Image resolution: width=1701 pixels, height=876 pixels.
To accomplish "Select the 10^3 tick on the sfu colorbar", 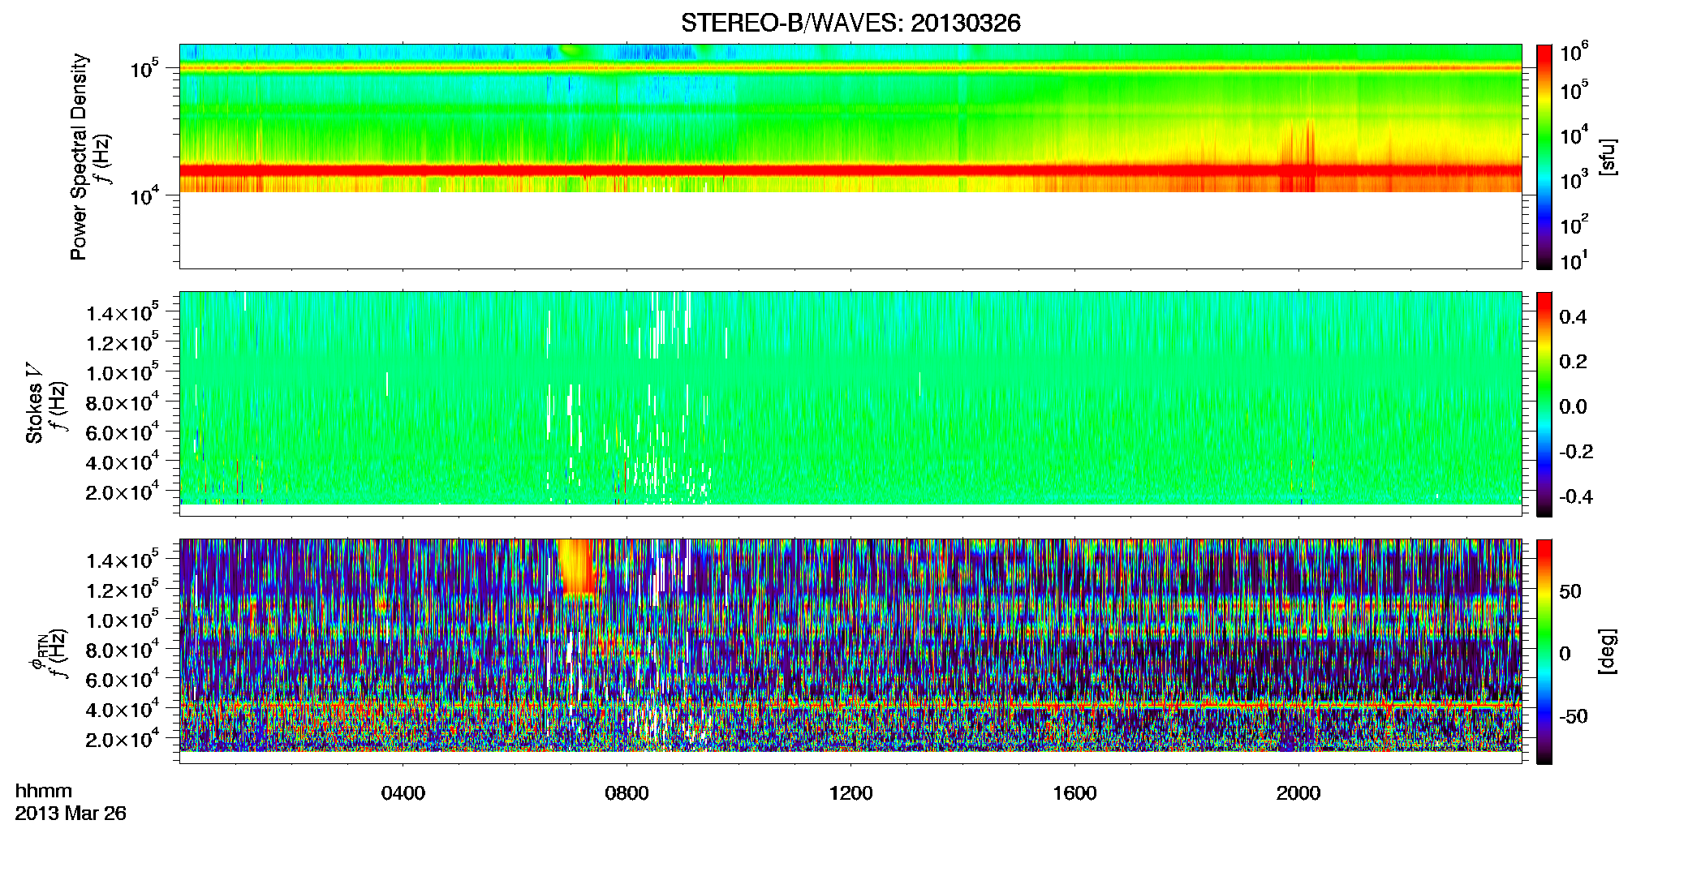I will tap(1574, 178).
